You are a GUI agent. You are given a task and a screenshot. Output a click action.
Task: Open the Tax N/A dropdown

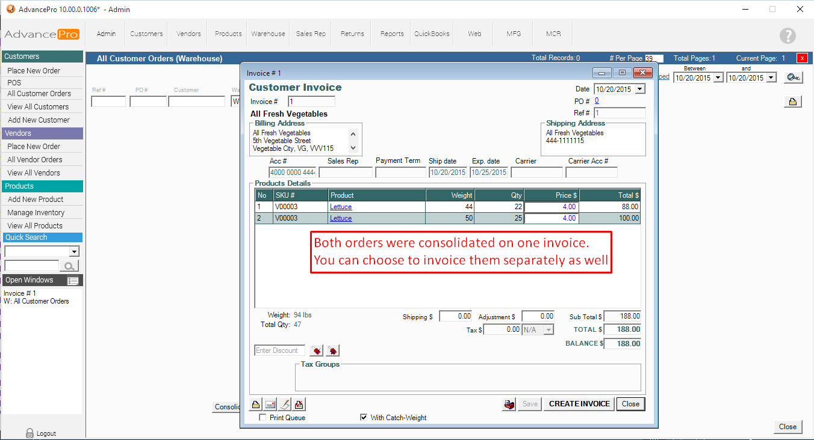point(548,329)
